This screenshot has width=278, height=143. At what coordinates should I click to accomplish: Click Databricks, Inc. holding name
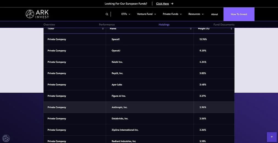[120, 119]
